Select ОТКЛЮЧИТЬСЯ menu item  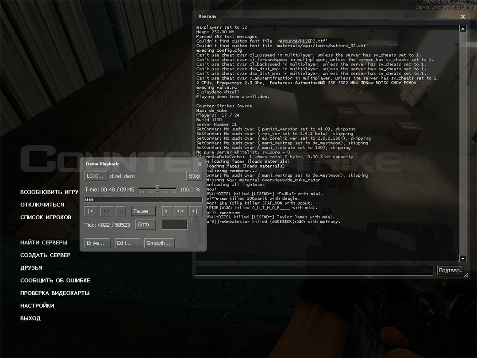[42, 205]
